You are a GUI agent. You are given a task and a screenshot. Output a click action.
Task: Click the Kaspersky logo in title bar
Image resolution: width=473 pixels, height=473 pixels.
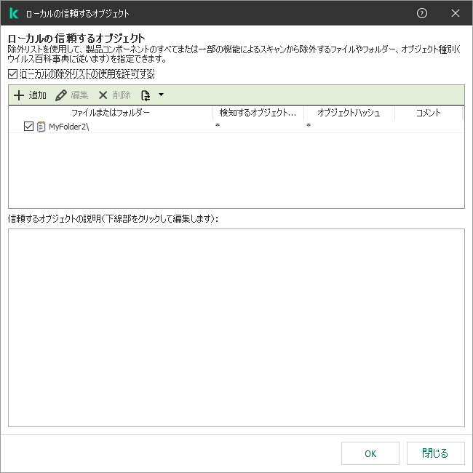13,13
